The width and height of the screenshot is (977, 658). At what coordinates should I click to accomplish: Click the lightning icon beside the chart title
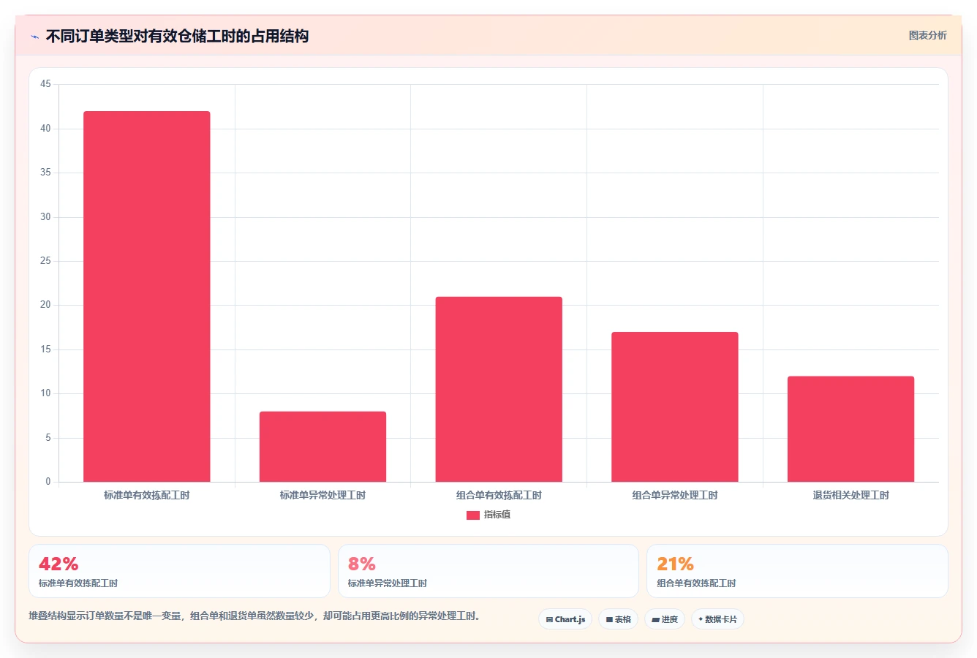34,37
